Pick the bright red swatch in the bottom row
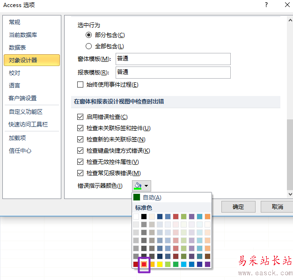 (144, 264)
